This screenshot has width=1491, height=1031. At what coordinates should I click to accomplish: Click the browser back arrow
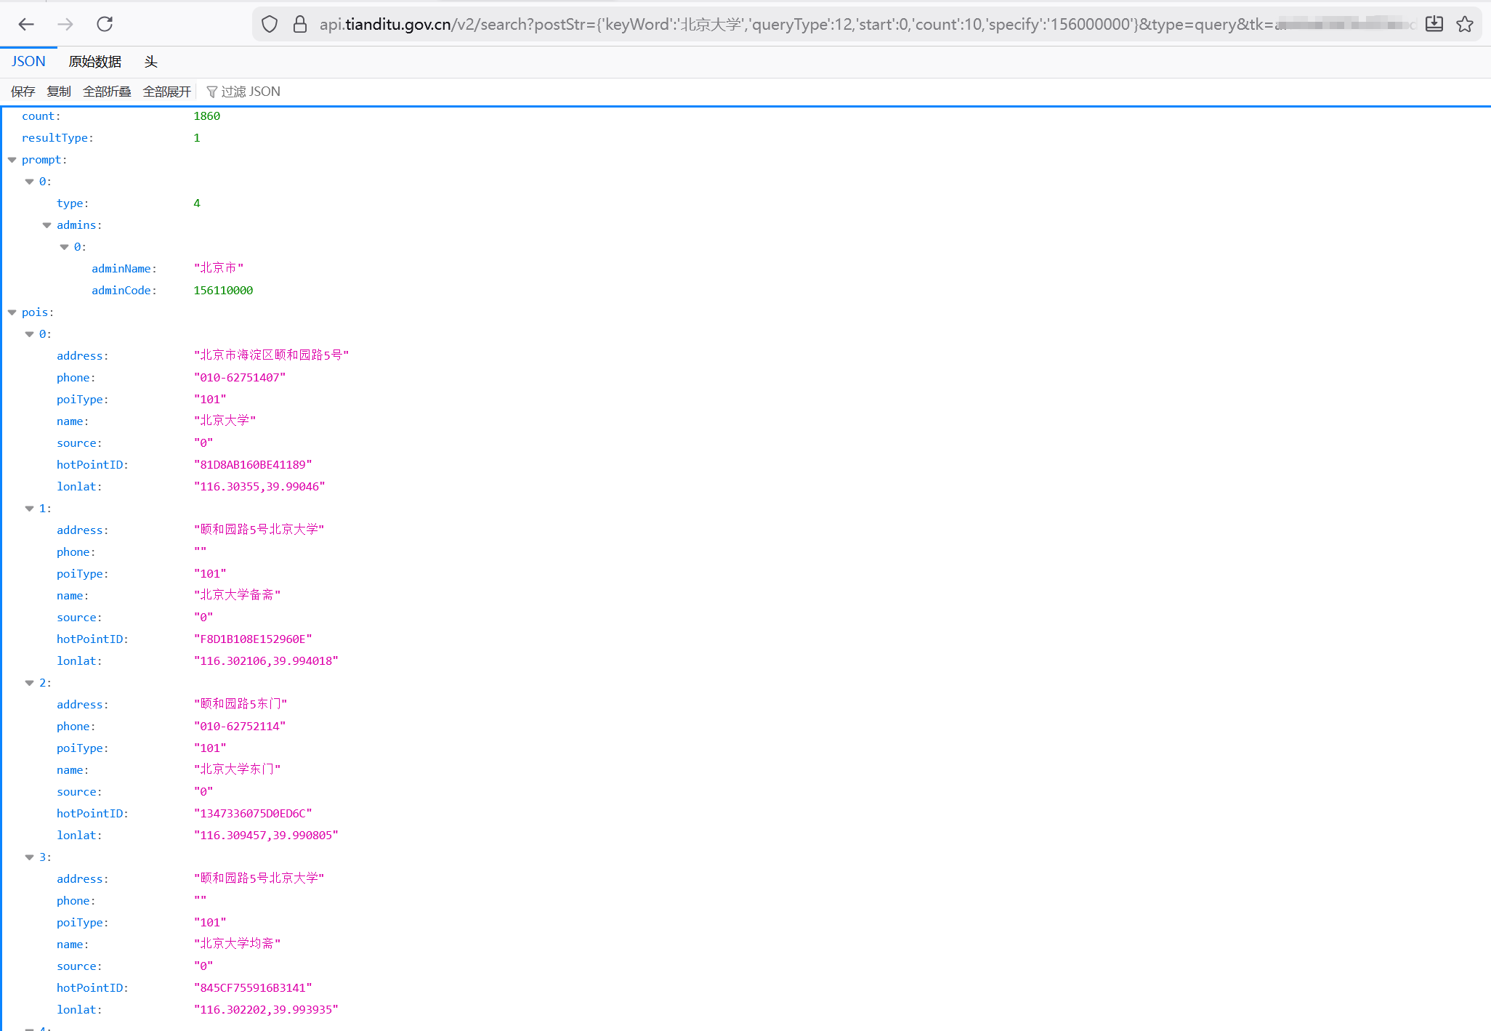[x=26, y=24]
